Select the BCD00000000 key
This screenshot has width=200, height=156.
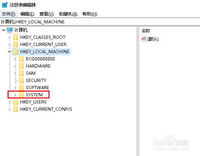pyautogui.click(x=40, y=59)
